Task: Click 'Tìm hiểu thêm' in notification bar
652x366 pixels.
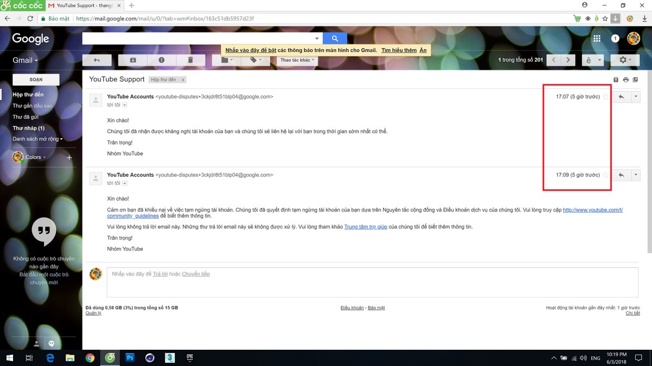Action: (x=399, y=50)
